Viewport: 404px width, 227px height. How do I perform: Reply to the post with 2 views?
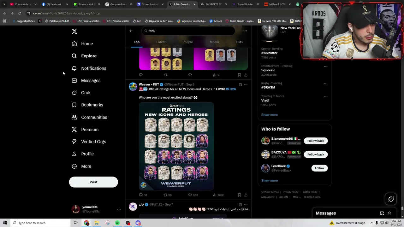pyautogui.click(x=141, y=75)
